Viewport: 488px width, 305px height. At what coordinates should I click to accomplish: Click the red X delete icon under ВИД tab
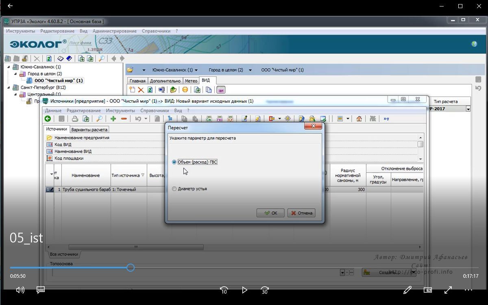pyautogui.click(x=141, y=90)
